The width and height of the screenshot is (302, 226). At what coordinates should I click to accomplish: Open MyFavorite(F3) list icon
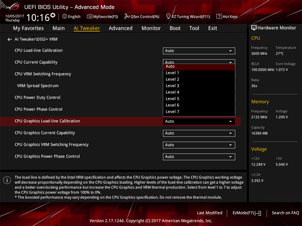point(89,16)
